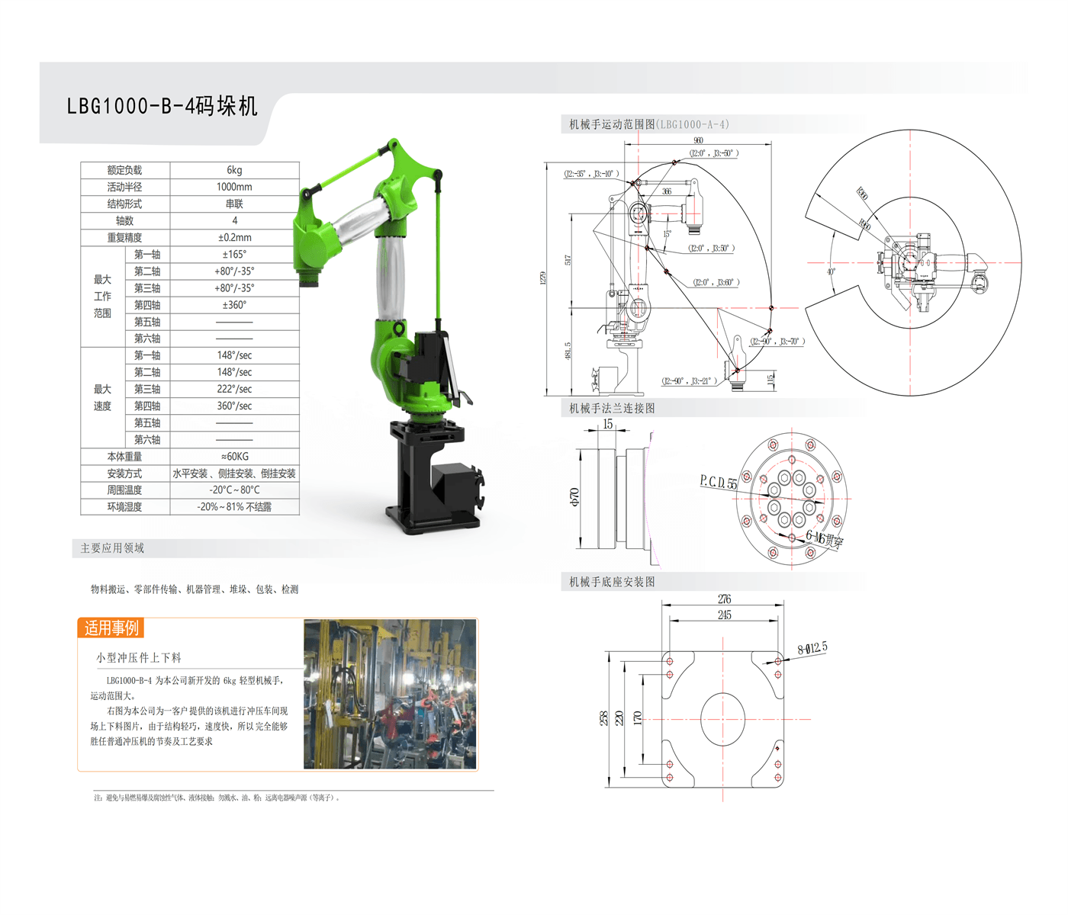The height and width of the screenshot is (915, 1068).
Task: Click the 245 base dimension label
Action: point(724,615)
